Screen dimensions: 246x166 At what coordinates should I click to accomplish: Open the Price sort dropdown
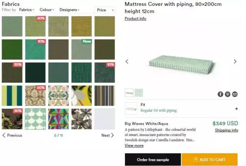105,10
